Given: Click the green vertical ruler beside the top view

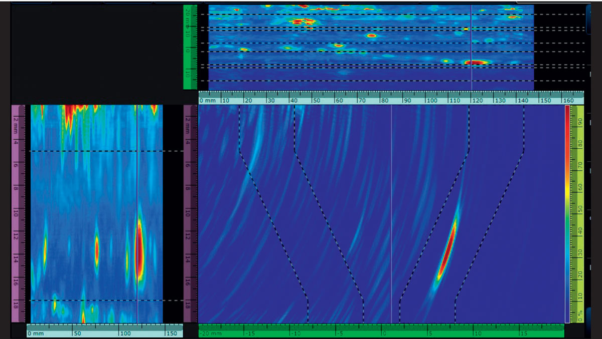Looking at the screenshot, I should pyautogui.click(x=190, y=47).
